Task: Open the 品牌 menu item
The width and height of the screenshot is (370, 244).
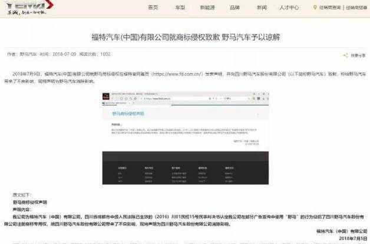Action: [x=235, y=7]
